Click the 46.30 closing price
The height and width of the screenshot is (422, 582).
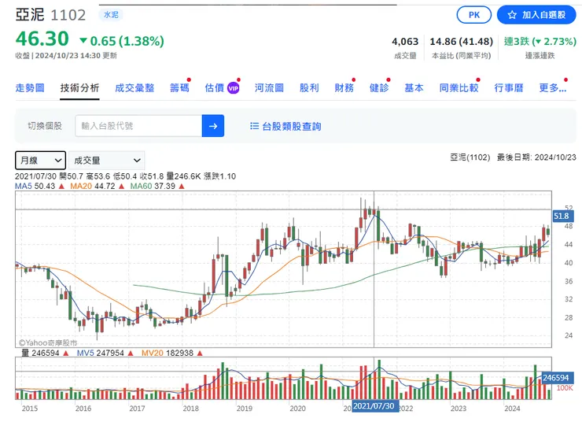tap(42, 39)
